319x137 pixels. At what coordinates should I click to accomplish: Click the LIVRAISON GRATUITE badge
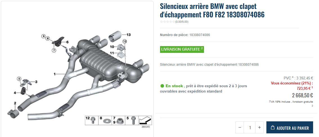pos(182,49)
